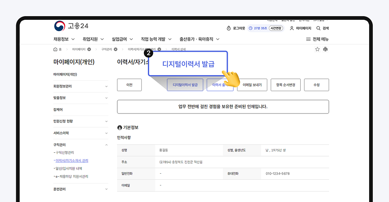Expand 채용정보 dropdown menu

(64, 39)
